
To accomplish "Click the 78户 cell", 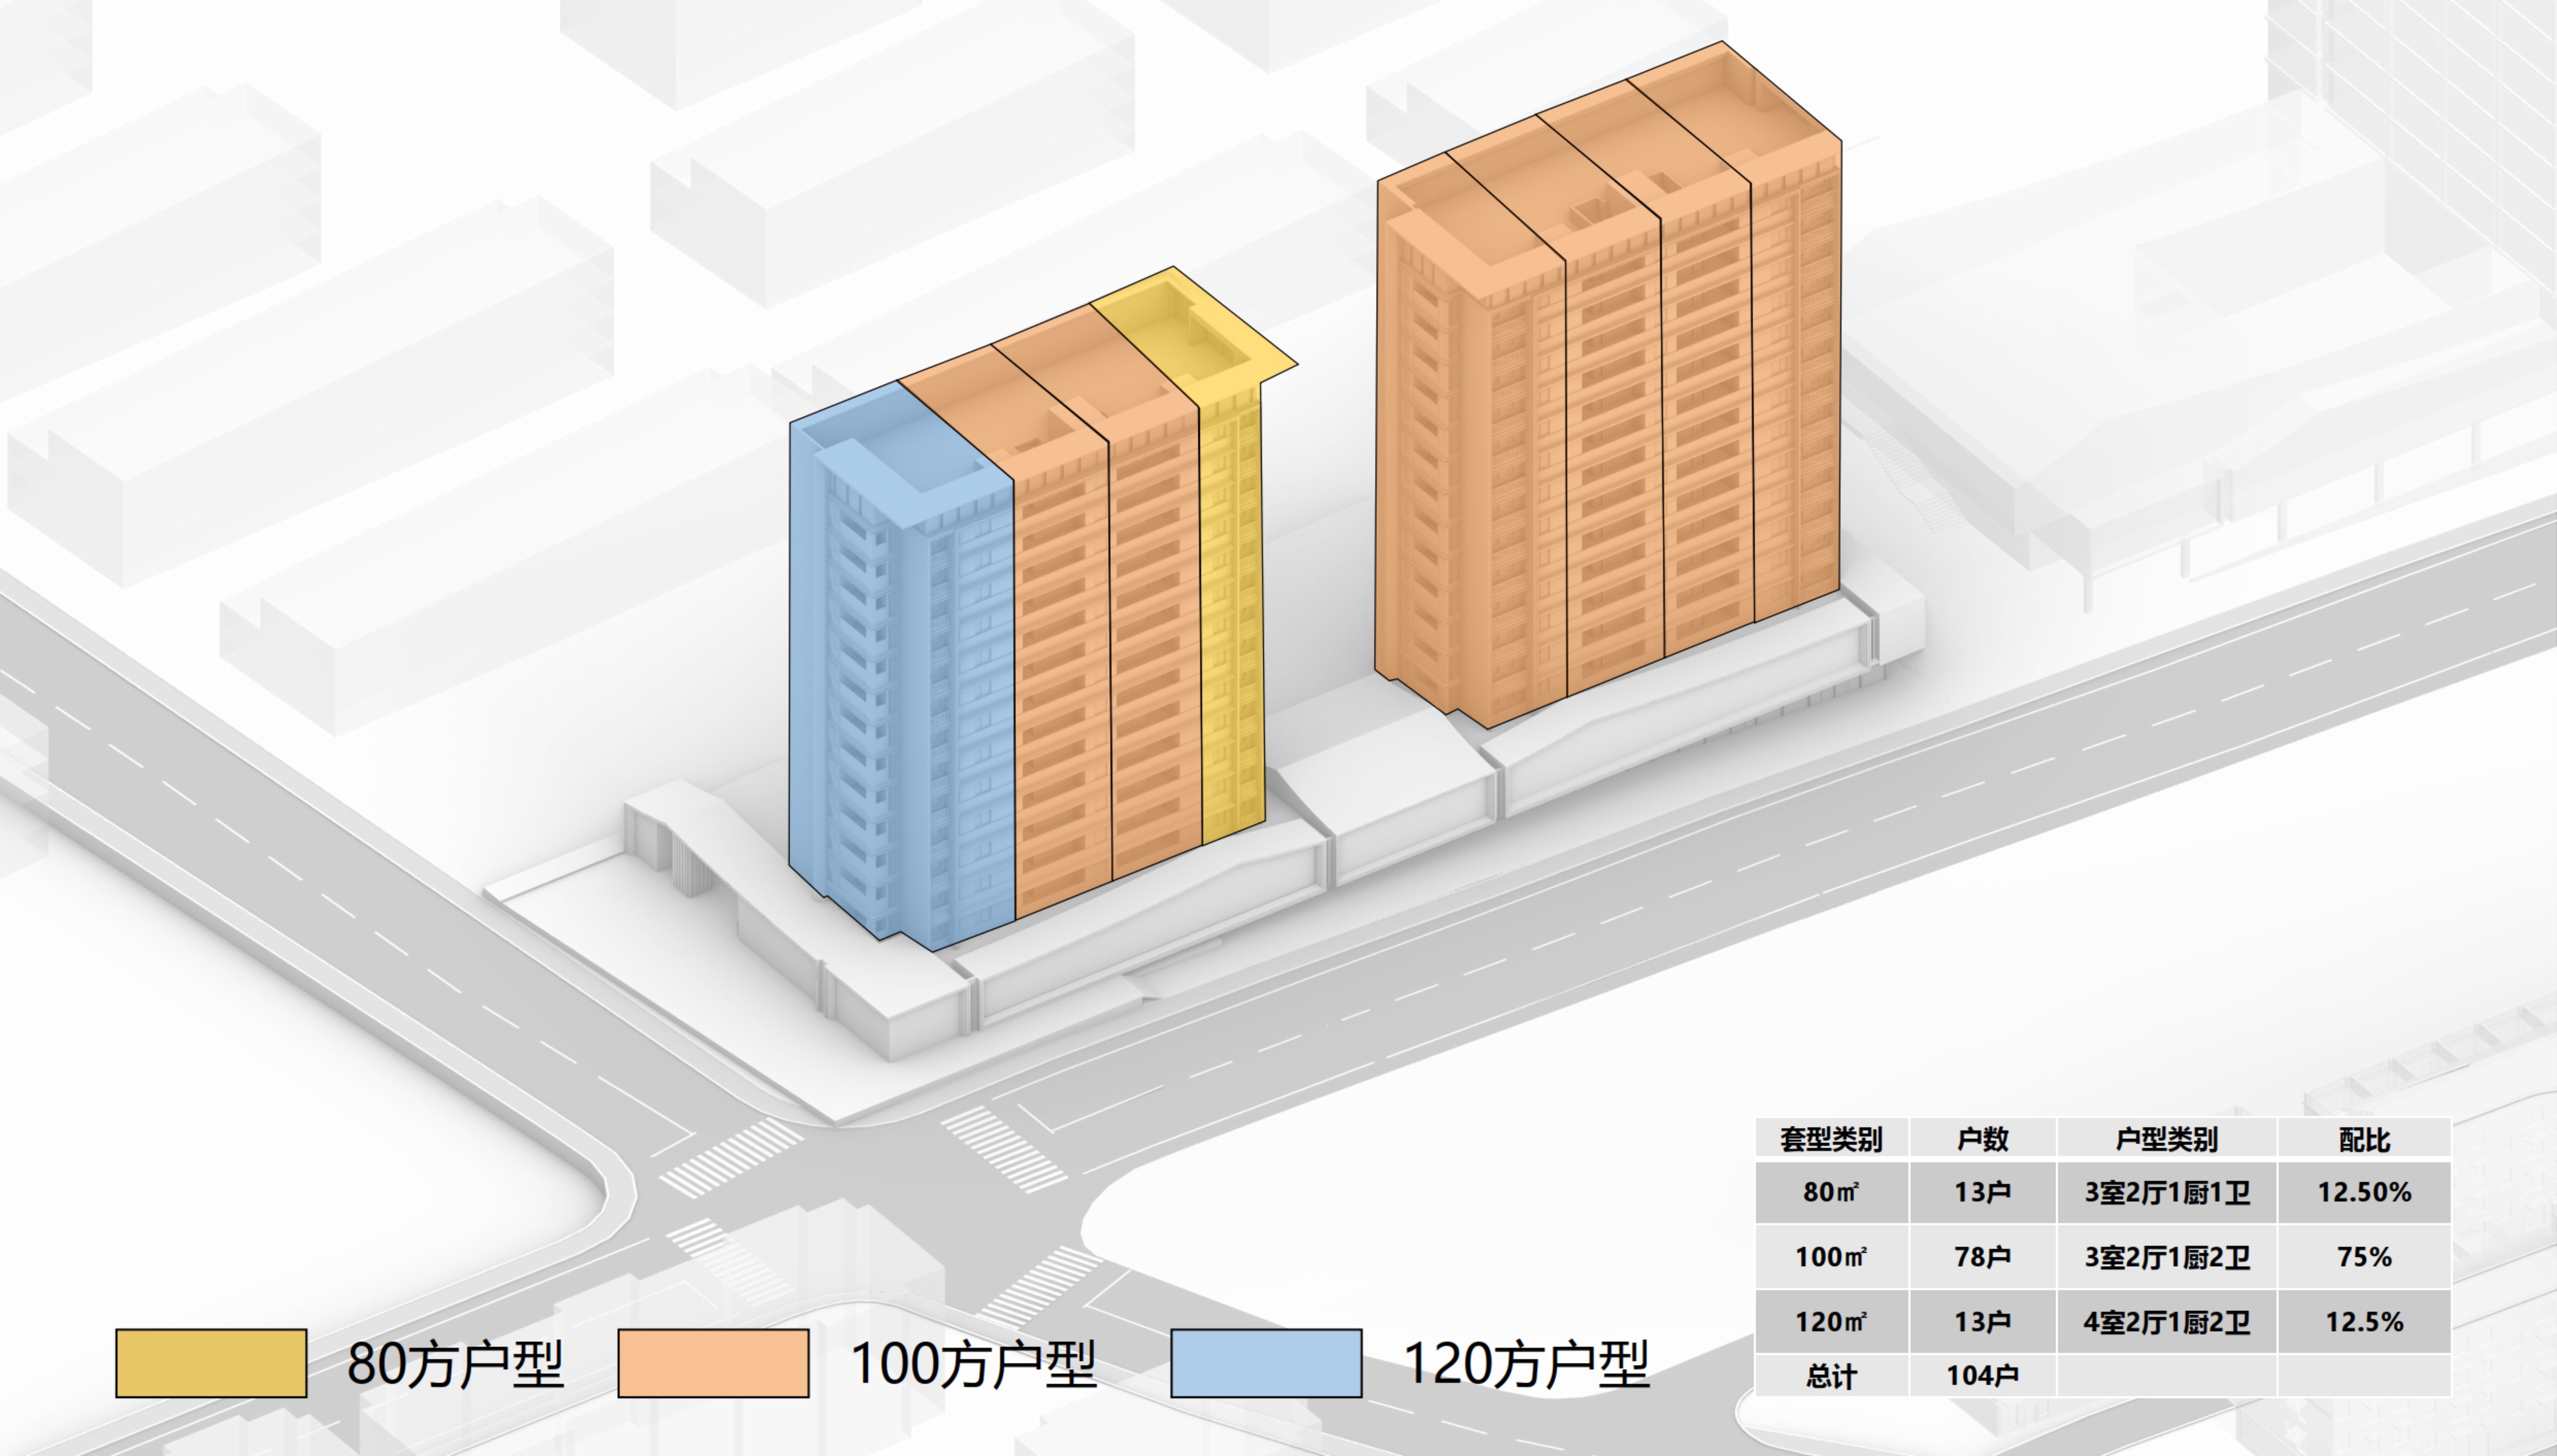I will click(1983, 1257).
